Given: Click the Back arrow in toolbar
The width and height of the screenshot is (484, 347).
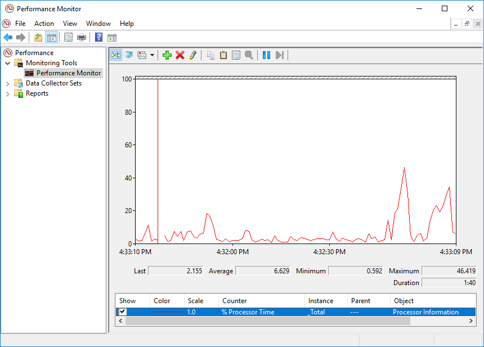Looking at the screenshot, I should click(8, 38).
